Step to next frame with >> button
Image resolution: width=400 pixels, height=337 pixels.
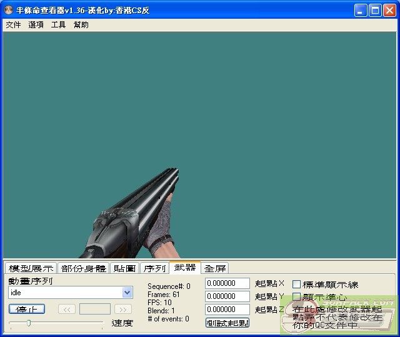tap(123, 310)
